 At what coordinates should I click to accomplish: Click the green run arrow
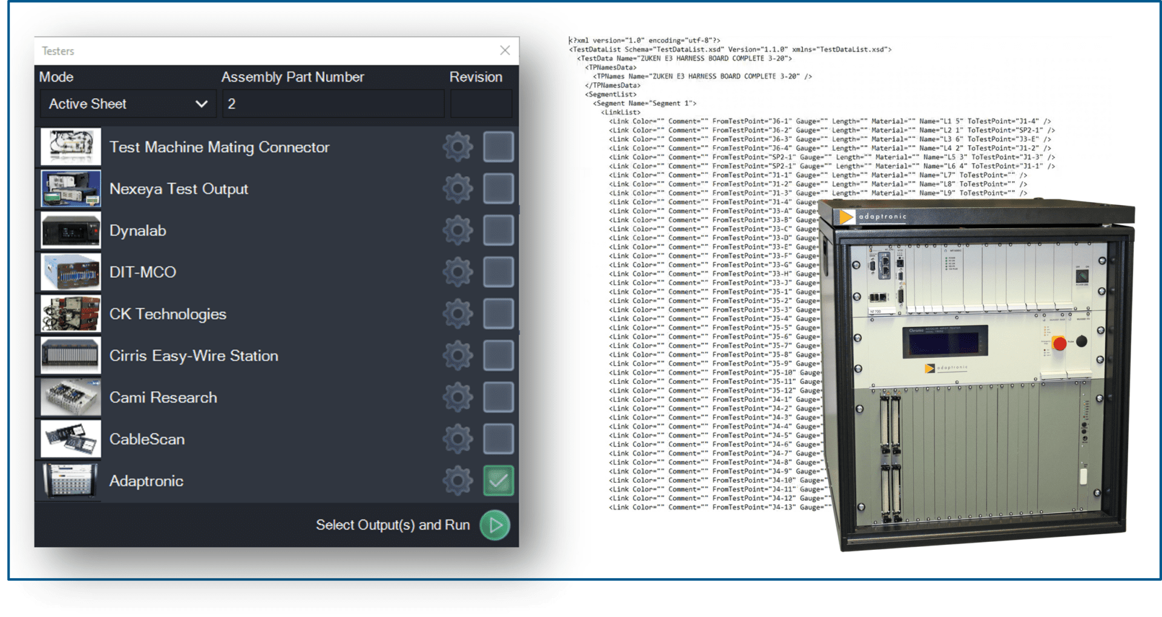494,525
